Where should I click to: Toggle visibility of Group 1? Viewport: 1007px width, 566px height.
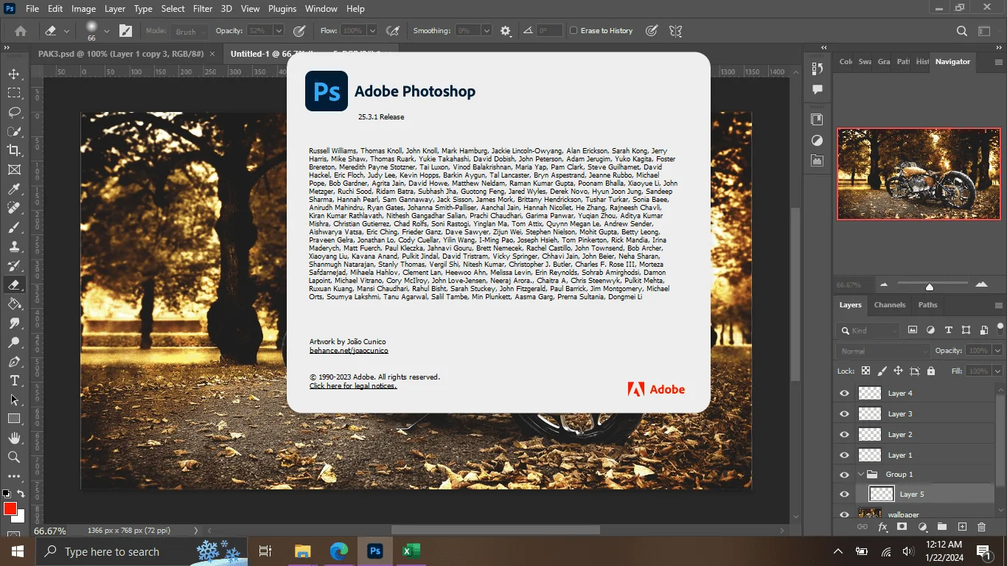(x=845, y=474)
